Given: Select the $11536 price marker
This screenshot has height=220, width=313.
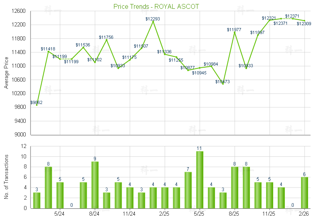Looking at the screenshot, I should (83, 47).
